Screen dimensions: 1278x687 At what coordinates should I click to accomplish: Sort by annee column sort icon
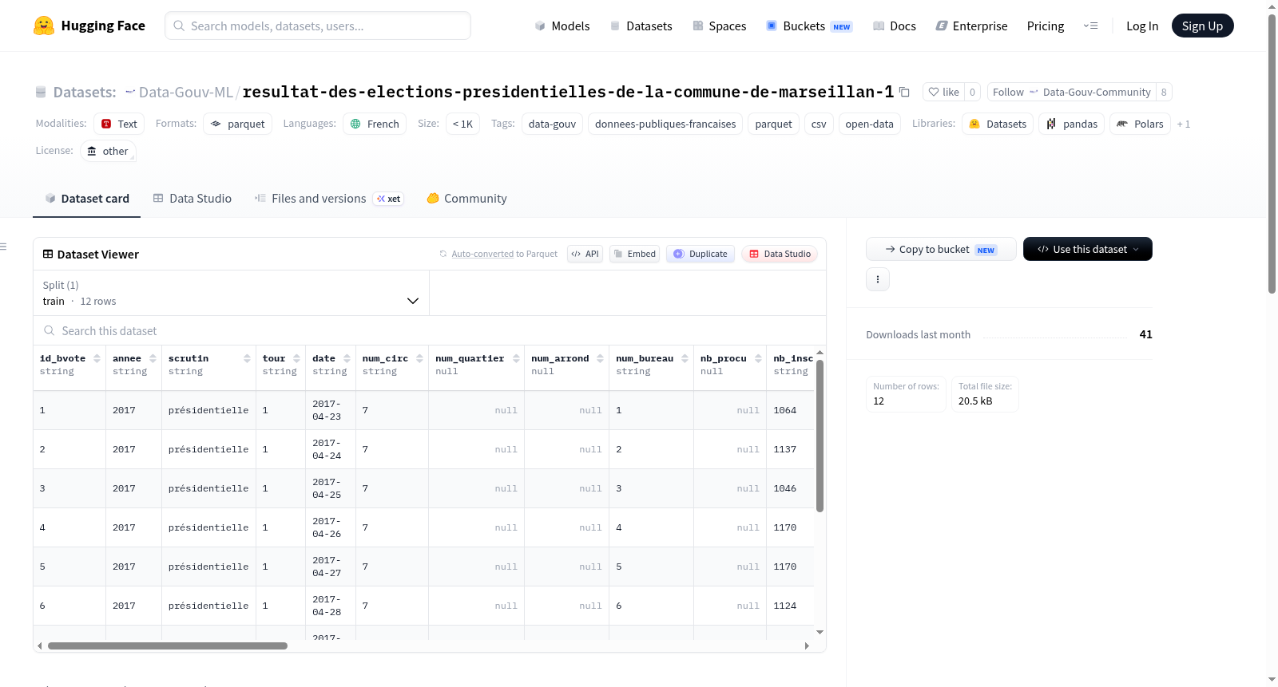point(153,358)
